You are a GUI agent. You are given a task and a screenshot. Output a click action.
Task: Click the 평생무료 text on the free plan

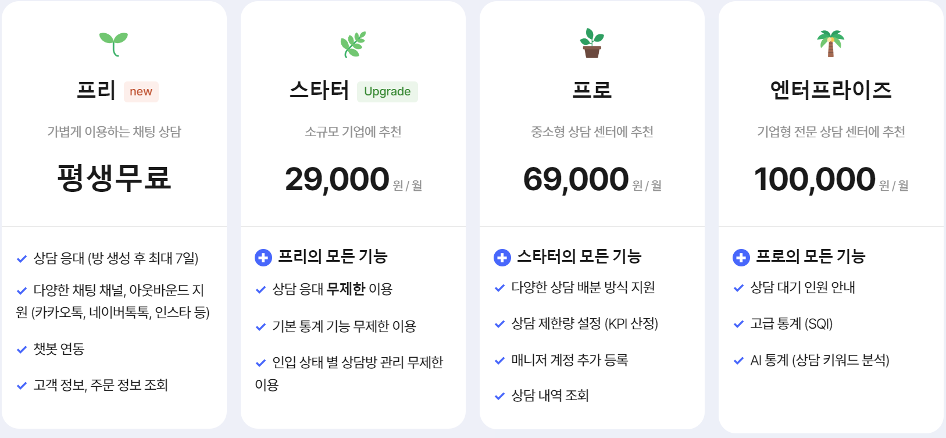114,177
